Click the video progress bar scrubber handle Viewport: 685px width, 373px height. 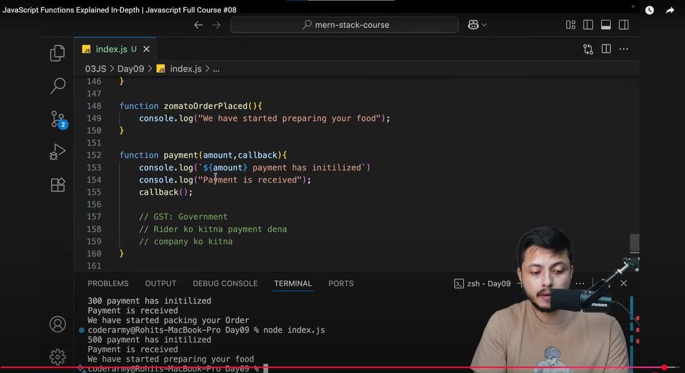point(664,367)
